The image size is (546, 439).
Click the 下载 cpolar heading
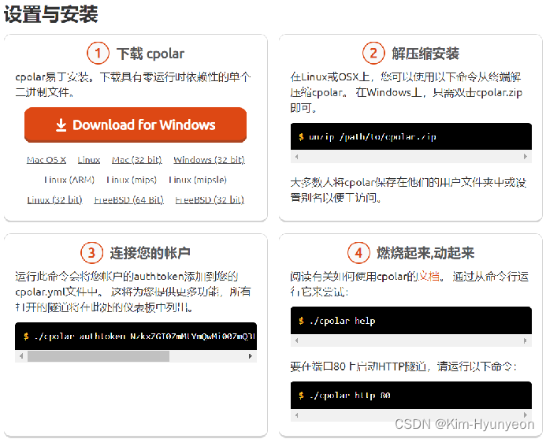pos(150,54)
